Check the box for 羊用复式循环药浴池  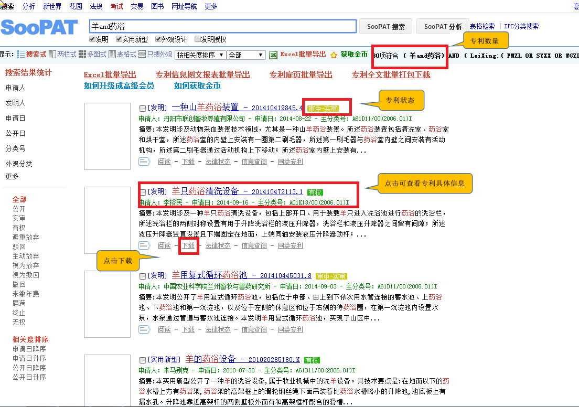pyautogui.click(x=143, y=276)
